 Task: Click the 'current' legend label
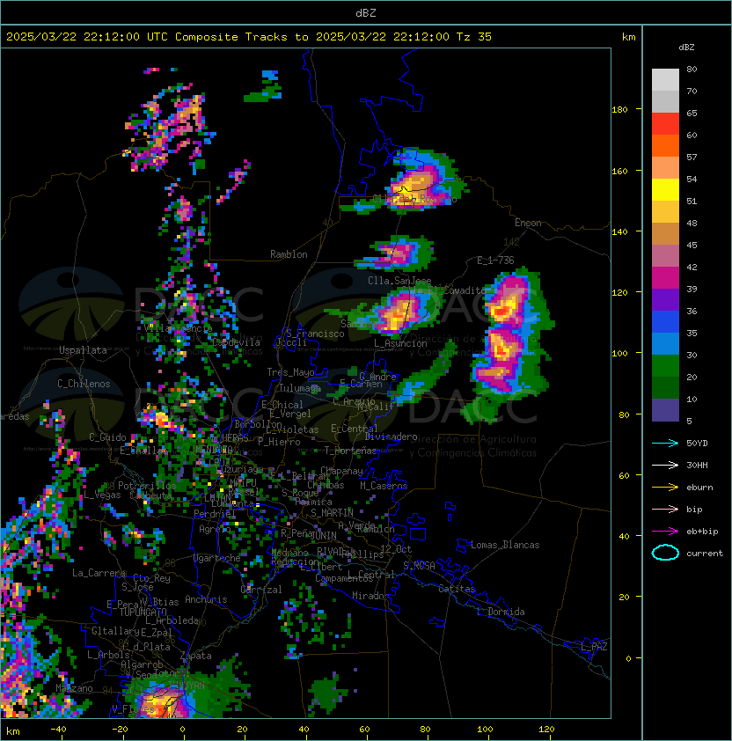[x=705, y=554]
